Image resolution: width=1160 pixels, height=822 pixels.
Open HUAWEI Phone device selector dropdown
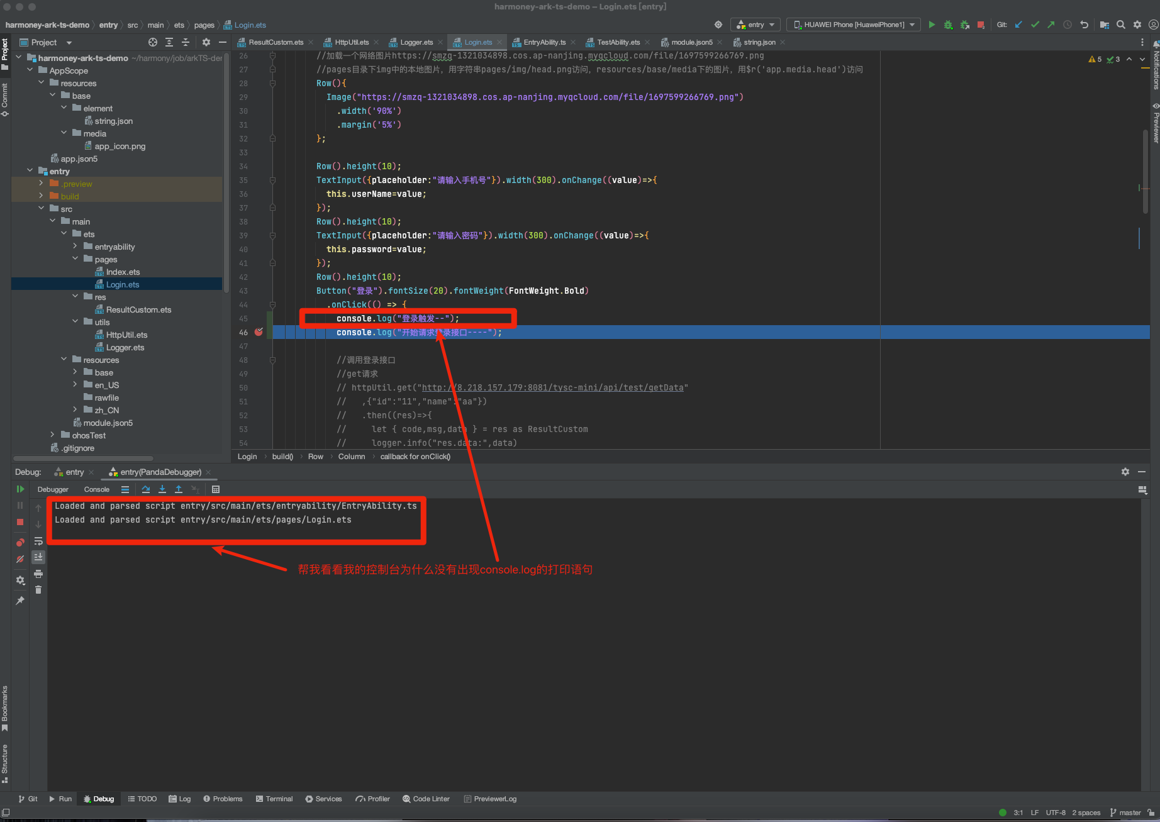tap(854, 25)
